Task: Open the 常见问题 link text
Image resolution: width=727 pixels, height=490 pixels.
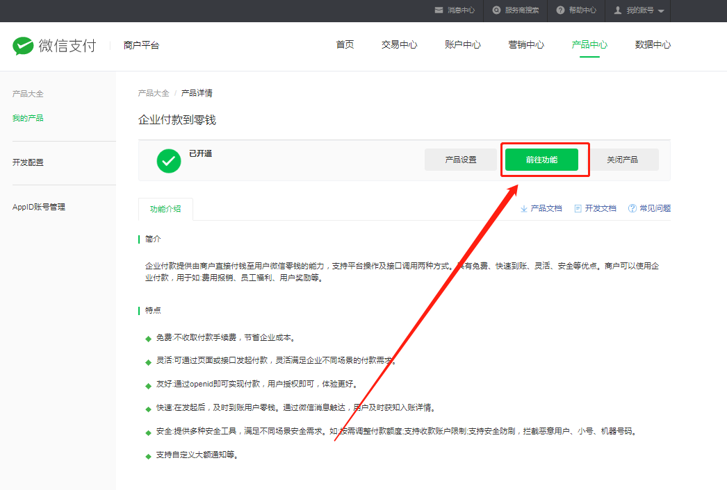Action: pyautogui.click(x=655, y=208)
